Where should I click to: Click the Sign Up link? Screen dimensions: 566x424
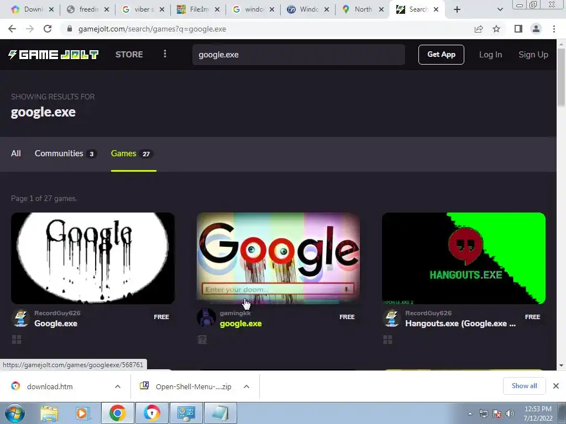[533, 55]
